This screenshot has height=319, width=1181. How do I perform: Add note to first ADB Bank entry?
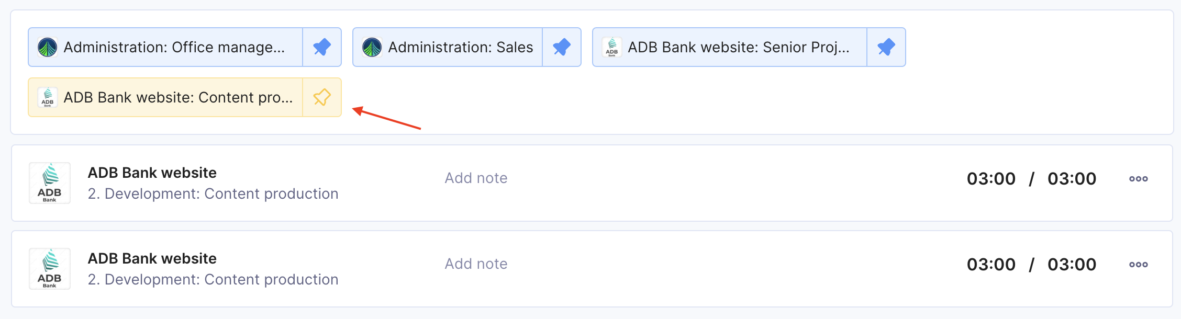click(476, 178)
